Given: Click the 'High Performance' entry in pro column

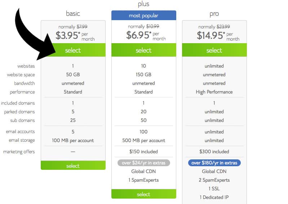Looking at the screenshot, I should [x=214, y=92].
